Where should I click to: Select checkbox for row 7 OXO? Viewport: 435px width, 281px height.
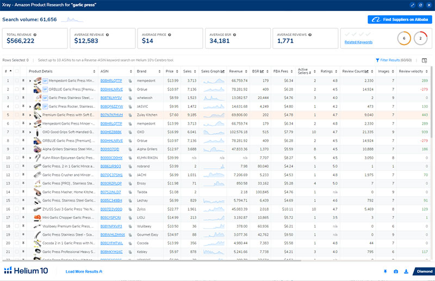pos(17,132)
